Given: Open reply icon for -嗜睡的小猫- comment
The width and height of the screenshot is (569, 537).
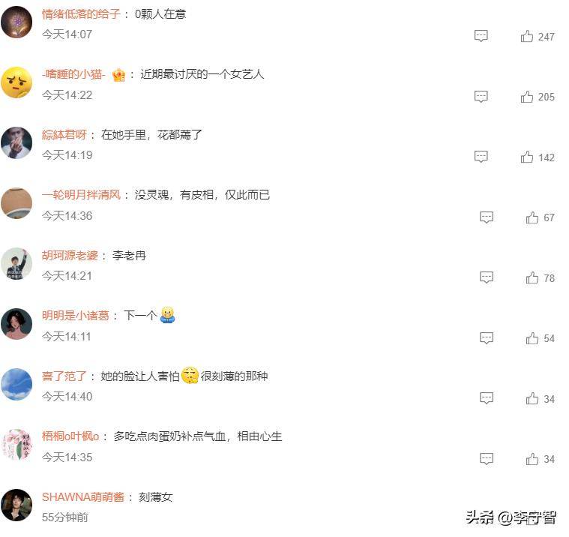Looking at the screenshot, I should pos(481,97).
